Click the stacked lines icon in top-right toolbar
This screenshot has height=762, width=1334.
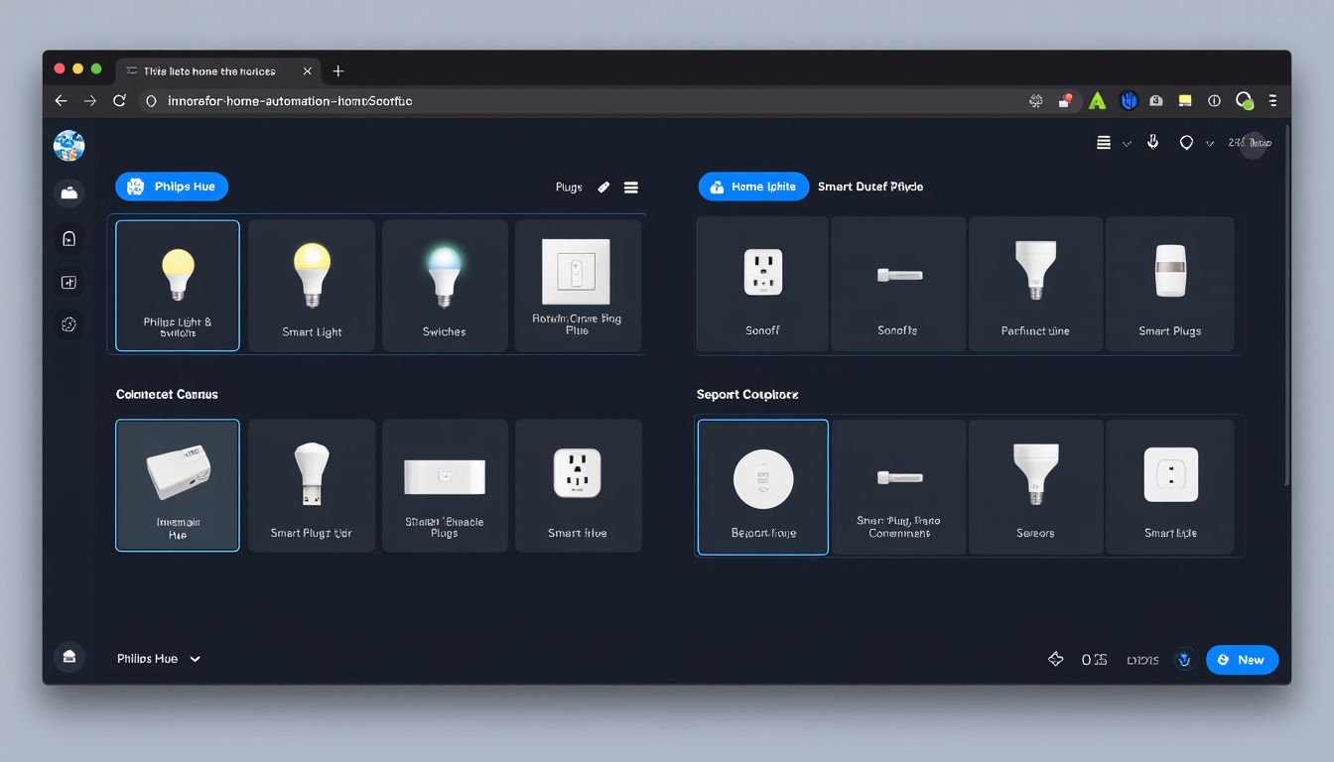(1104, 143)
